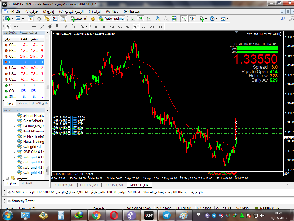Open the Indicators list icon
The width and height of the screenshot is (294, 221).
click(x=202, y=19)
